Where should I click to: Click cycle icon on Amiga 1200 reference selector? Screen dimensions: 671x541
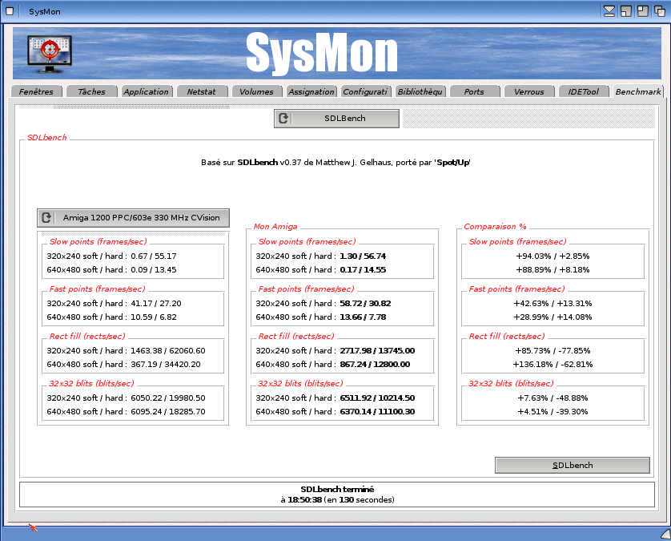click(x=46, y=217)
